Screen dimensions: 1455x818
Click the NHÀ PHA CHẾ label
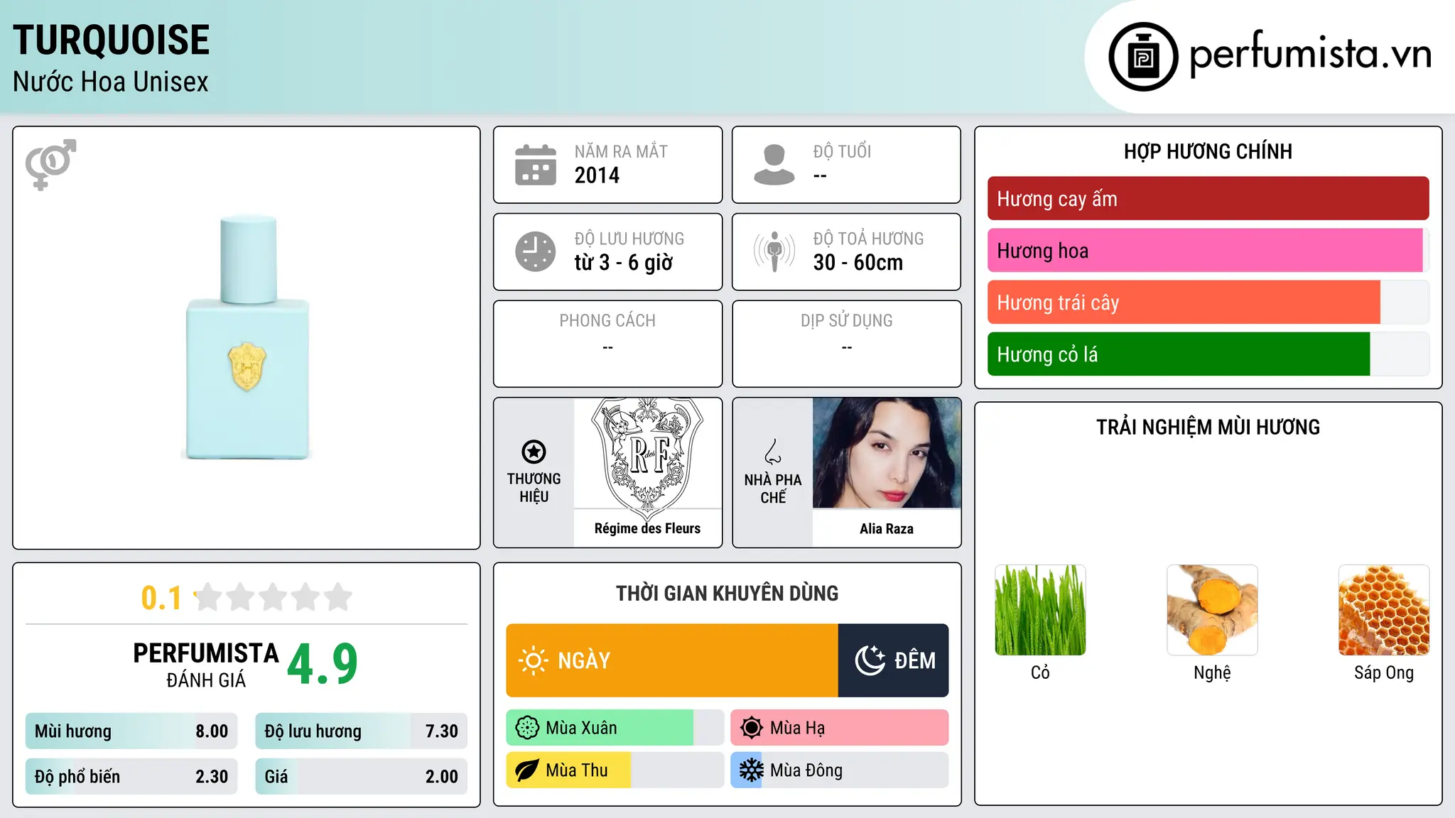pos(773,489)
